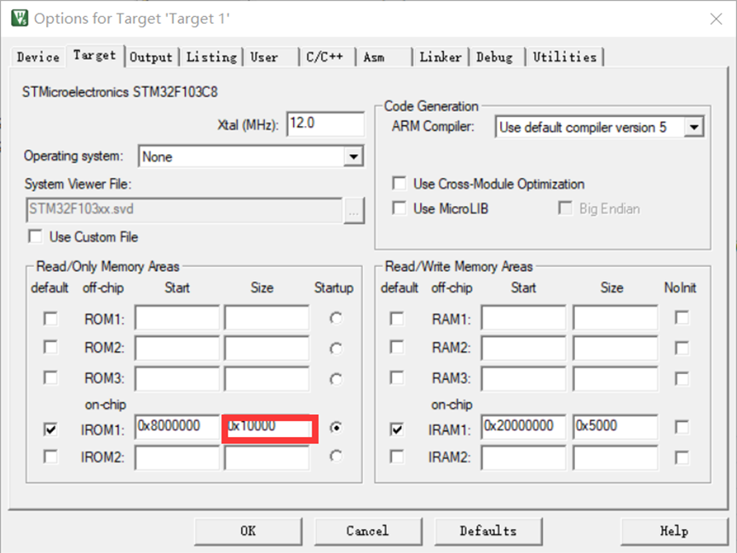Select the ROM1 Startup radio button

click(x=336, y=319)
